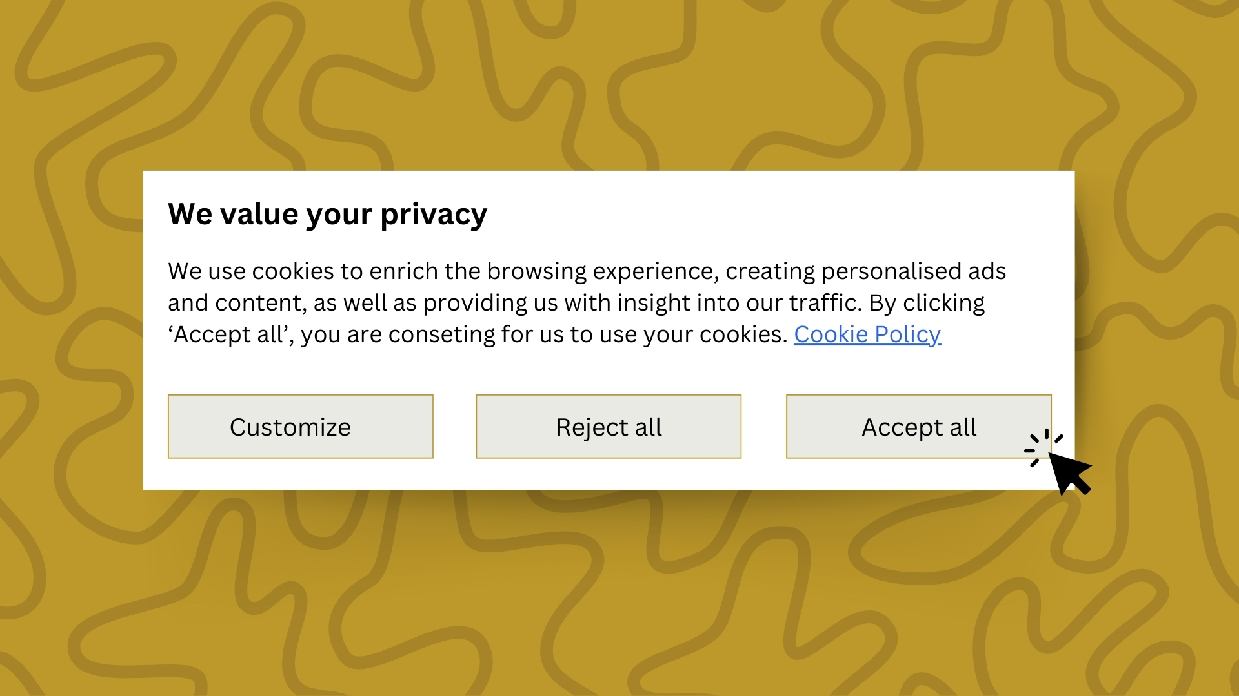1239x696 pixels.
Task: Click the words 'personalised ads' in text
Action: (x=913, y=271)
